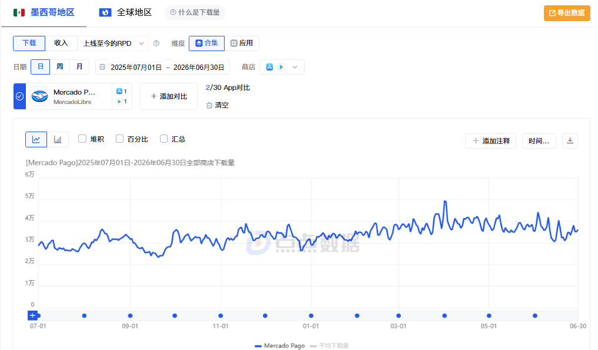Edit the end date 2026年06月30日

pos(199,68)
